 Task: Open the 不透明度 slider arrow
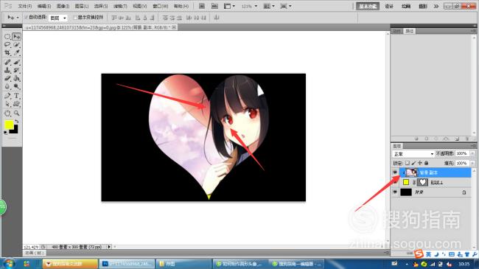[x=472, y=153]
